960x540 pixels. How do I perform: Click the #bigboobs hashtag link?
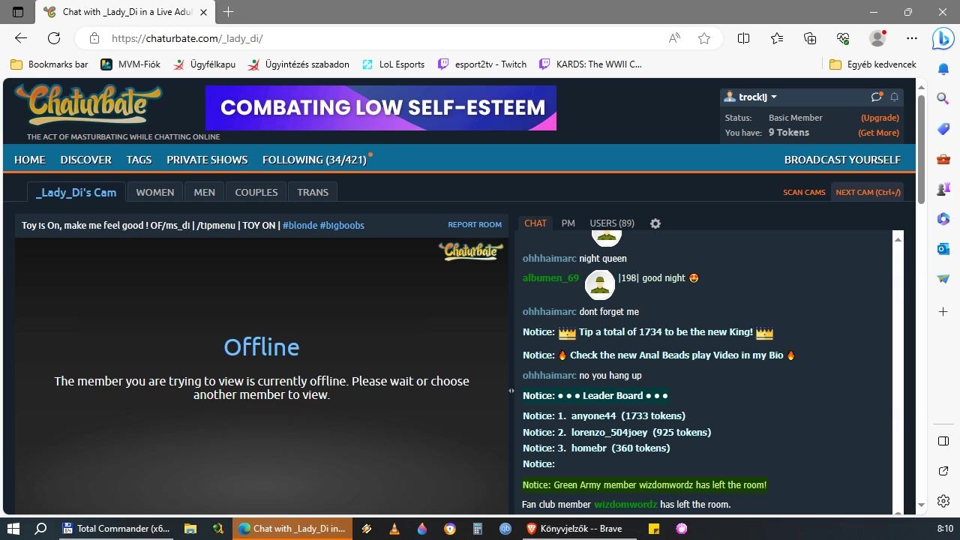[342, 225]
